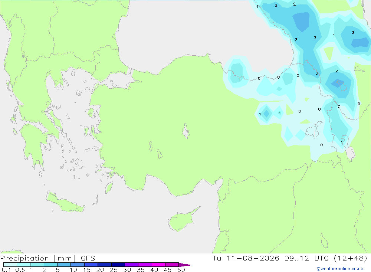The image size is (371, 272).
Task: Click the 5–10 mm light blue legend swatch
Action: pos(64,265)
